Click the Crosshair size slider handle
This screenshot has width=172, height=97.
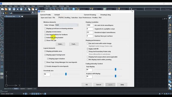[x=66, y=74]
